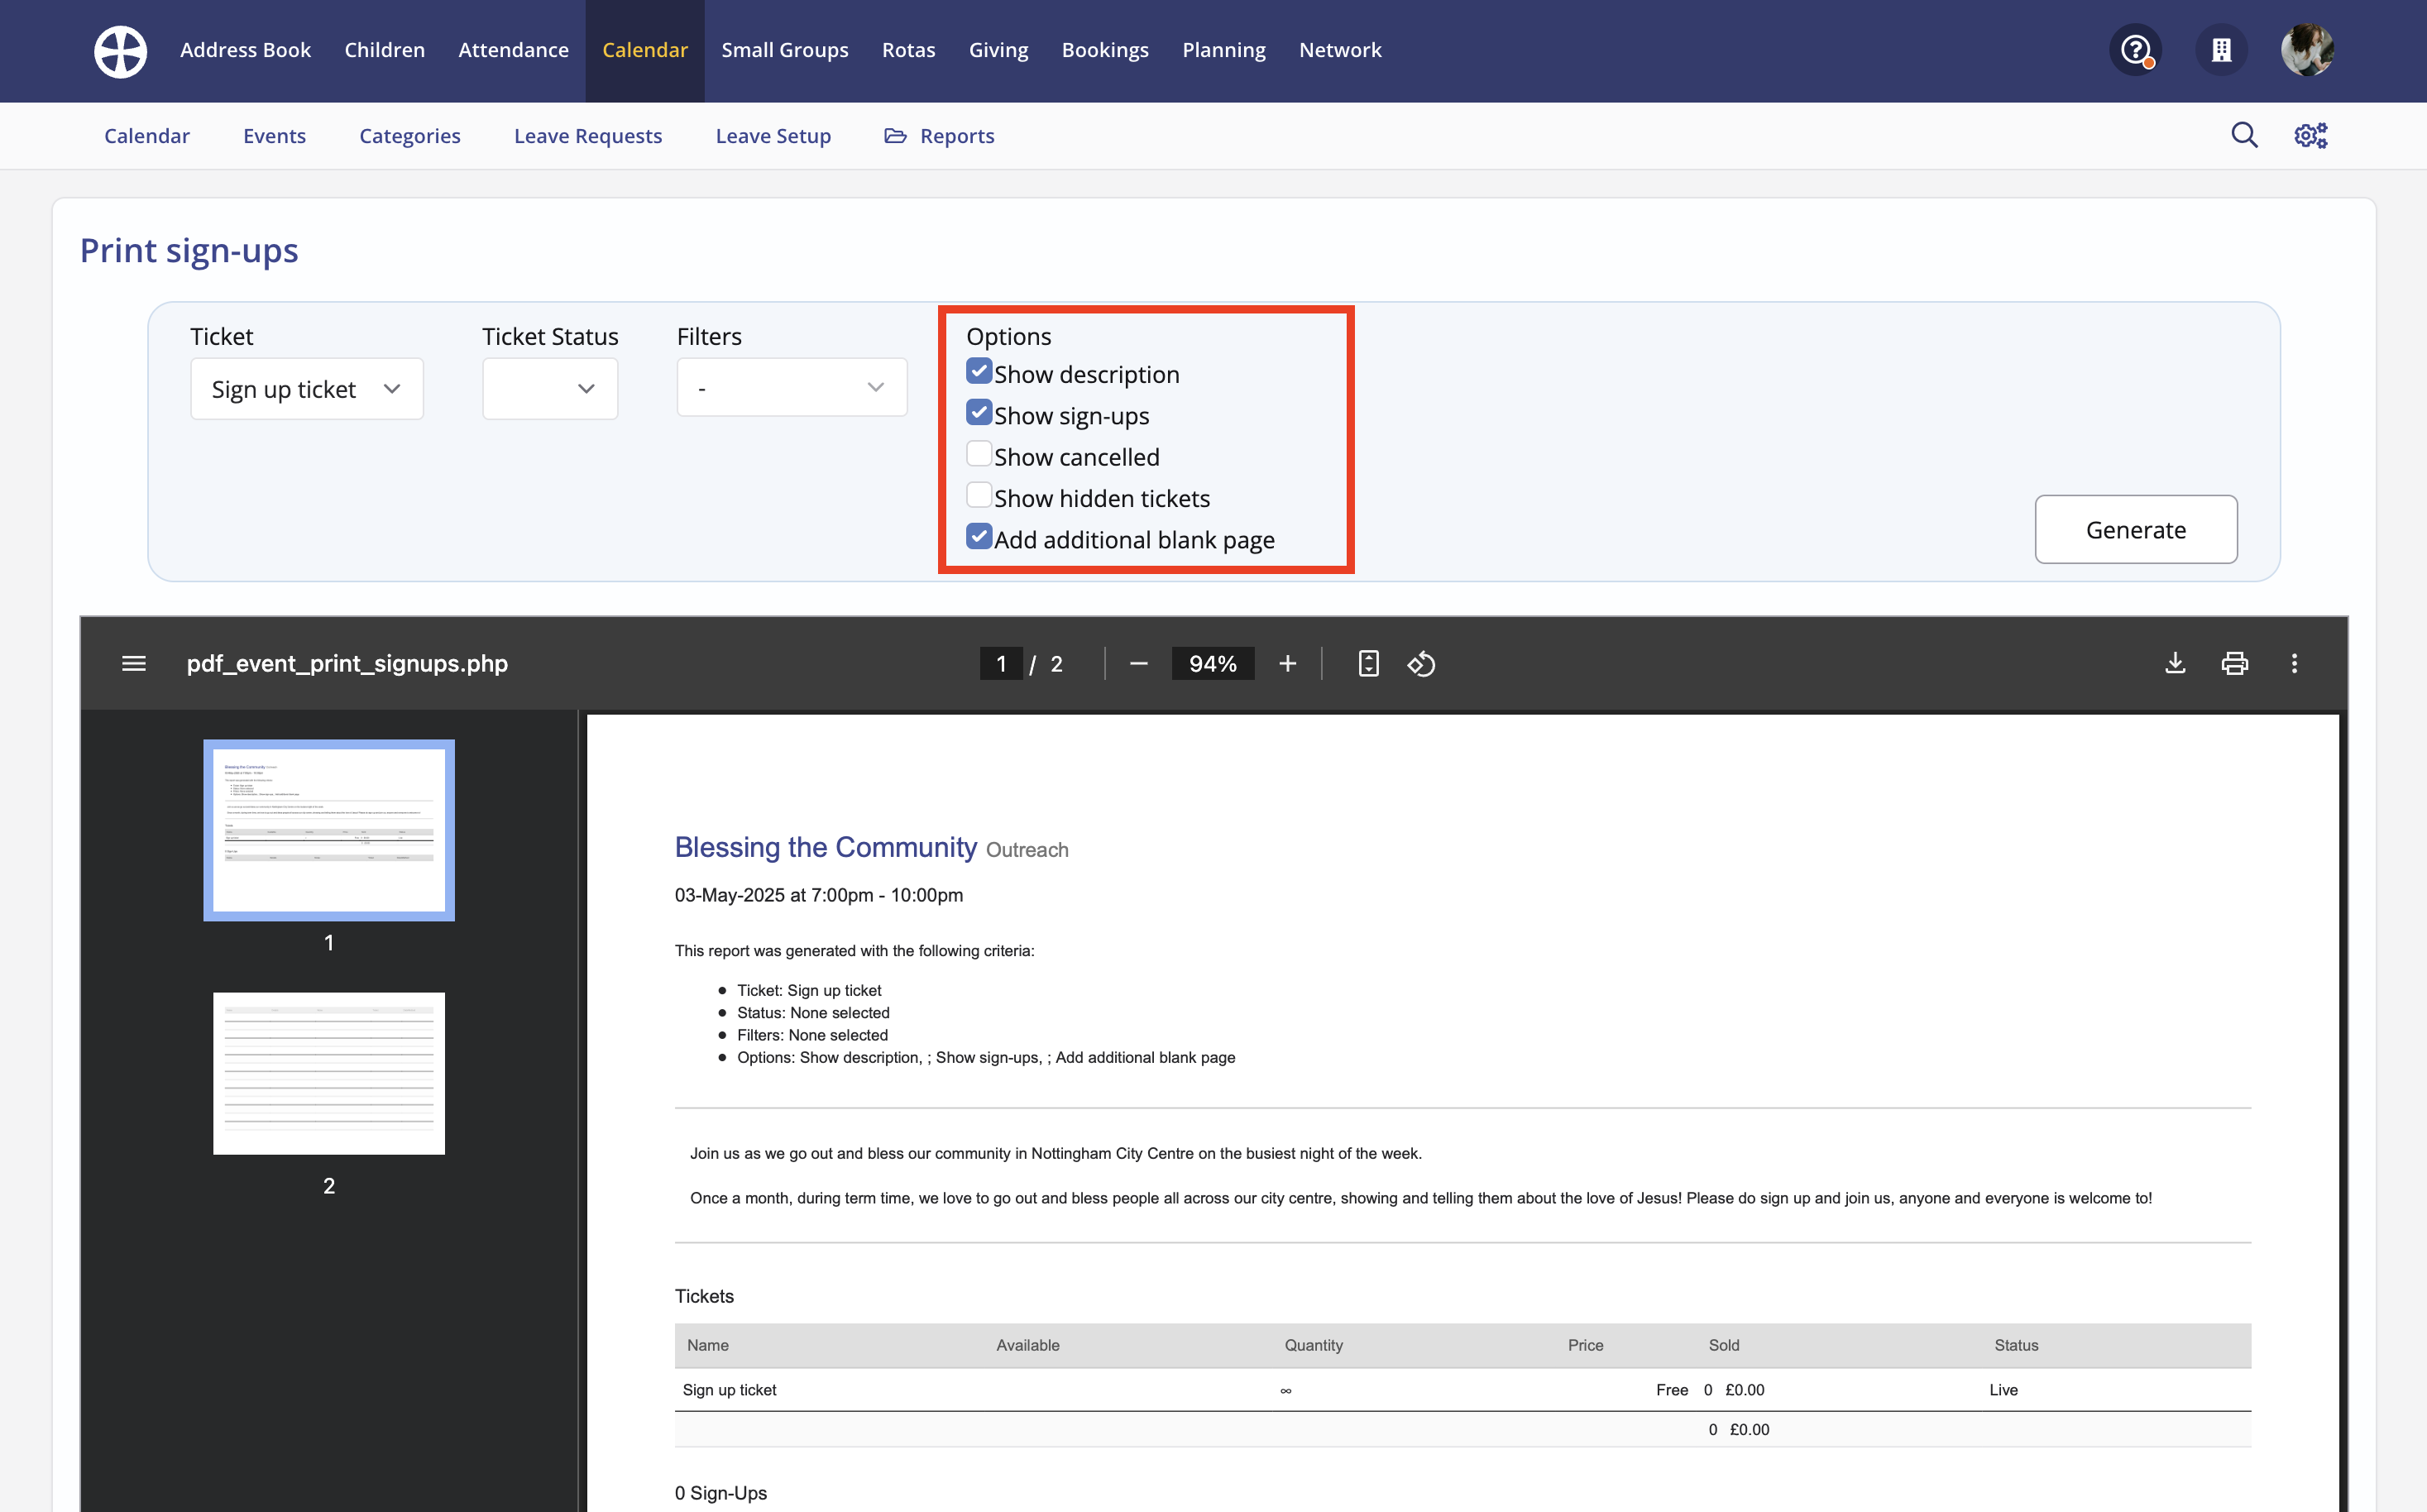Viewport: 2427px width, 1512px height.
Task: Rotate the PDF page counterclockwise
Action: tap(1421, 663)
